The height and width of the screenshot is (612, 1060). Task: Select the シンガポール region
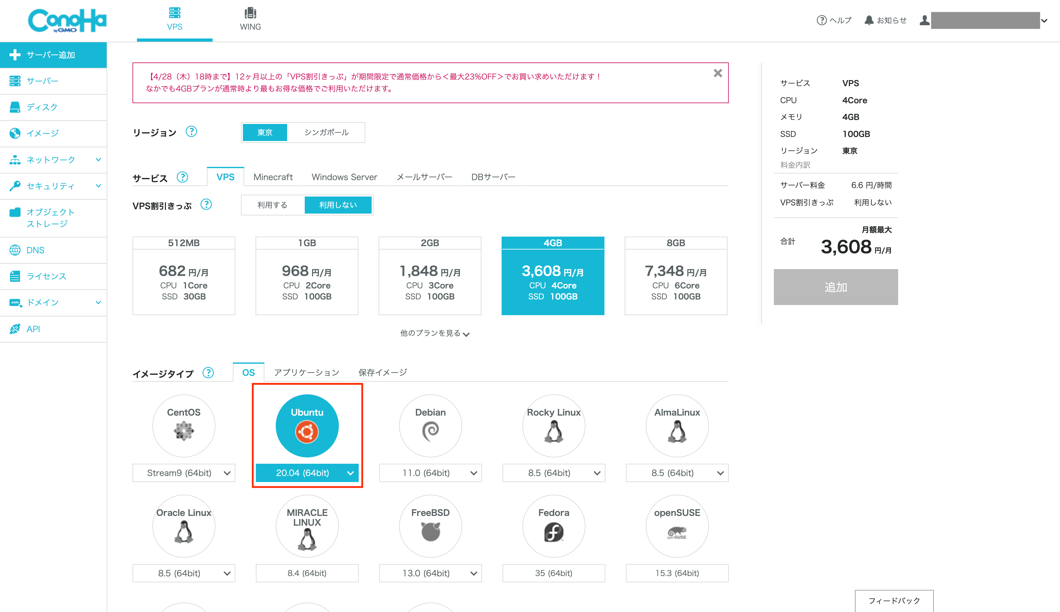[x=326, y=132]
